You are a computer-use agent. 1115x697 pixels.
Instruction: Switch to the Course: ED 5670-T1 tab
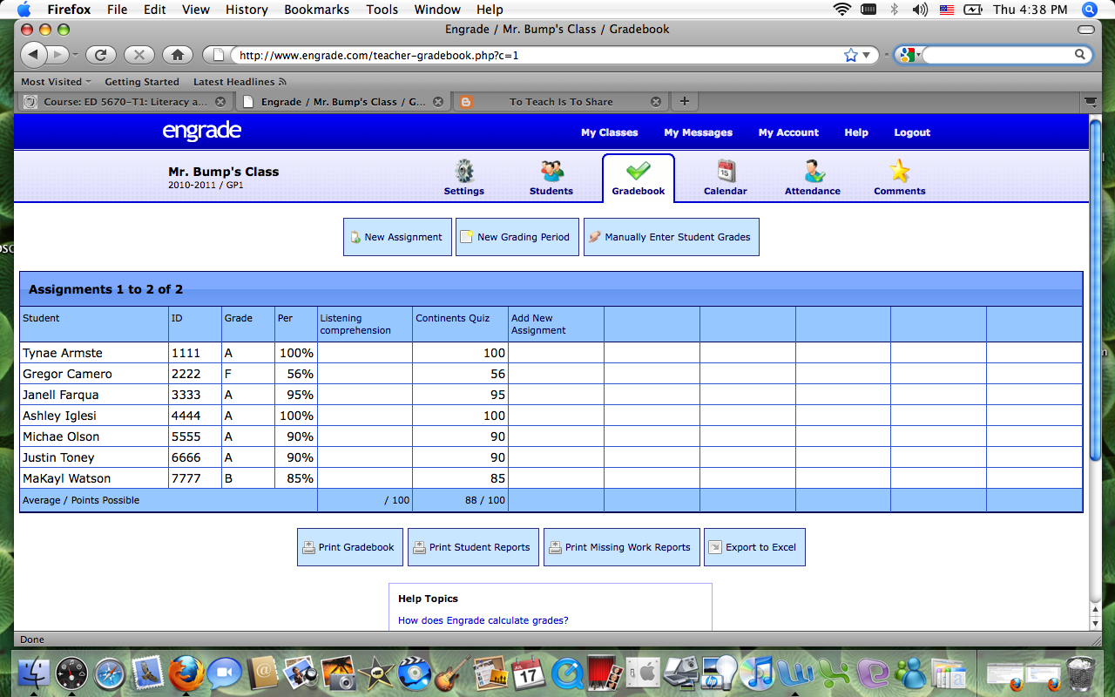point(125,102)
